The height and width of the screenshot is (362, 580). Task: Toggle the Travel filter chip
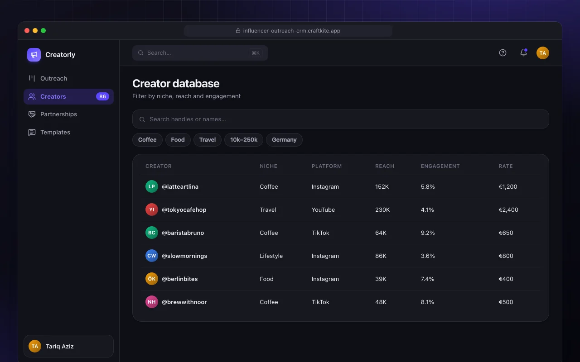coord(208,140)
